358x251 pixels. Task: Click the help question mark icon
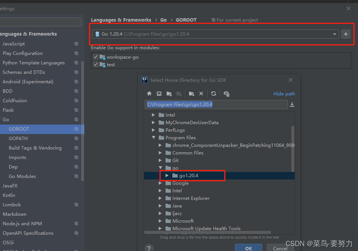149,248
